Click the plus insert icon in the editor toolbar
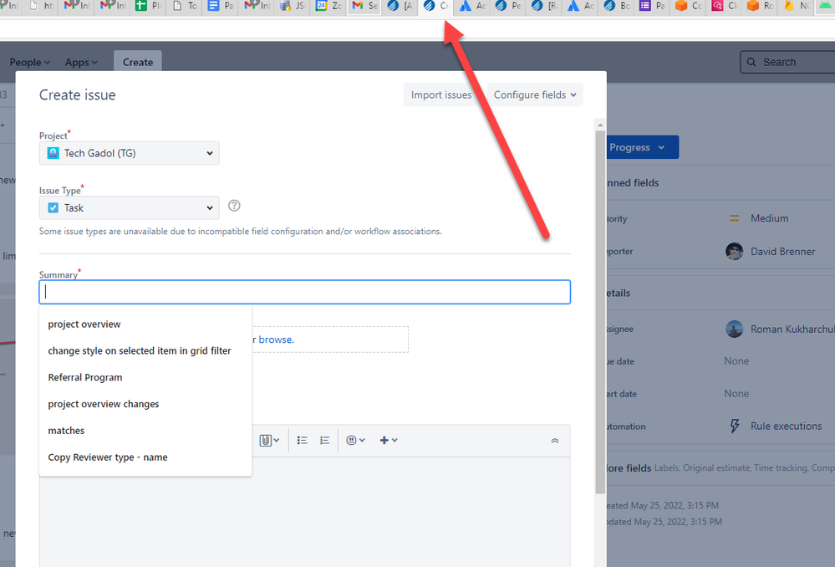 coord(384,440)
